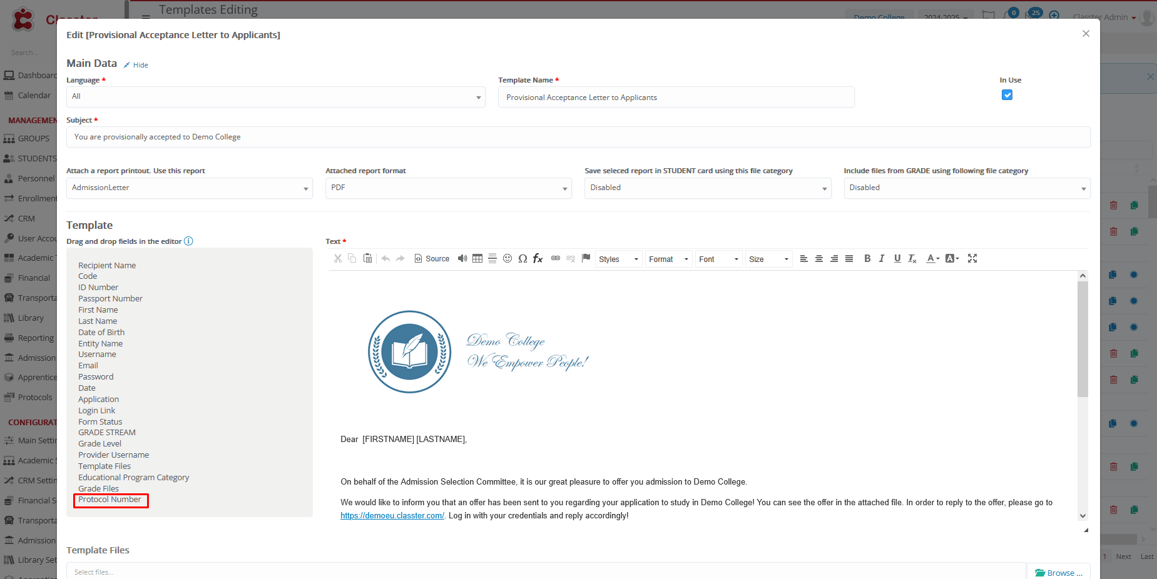Uncheck the In Use checkbox
The width and height of the screenshot is (1157, 579).
[1007, 95]
